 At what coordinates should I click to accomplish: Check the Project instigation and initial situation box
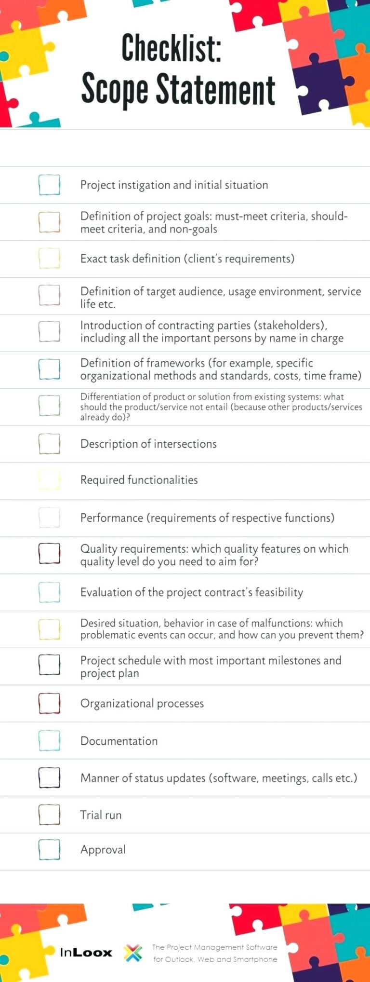coord(49,185)
